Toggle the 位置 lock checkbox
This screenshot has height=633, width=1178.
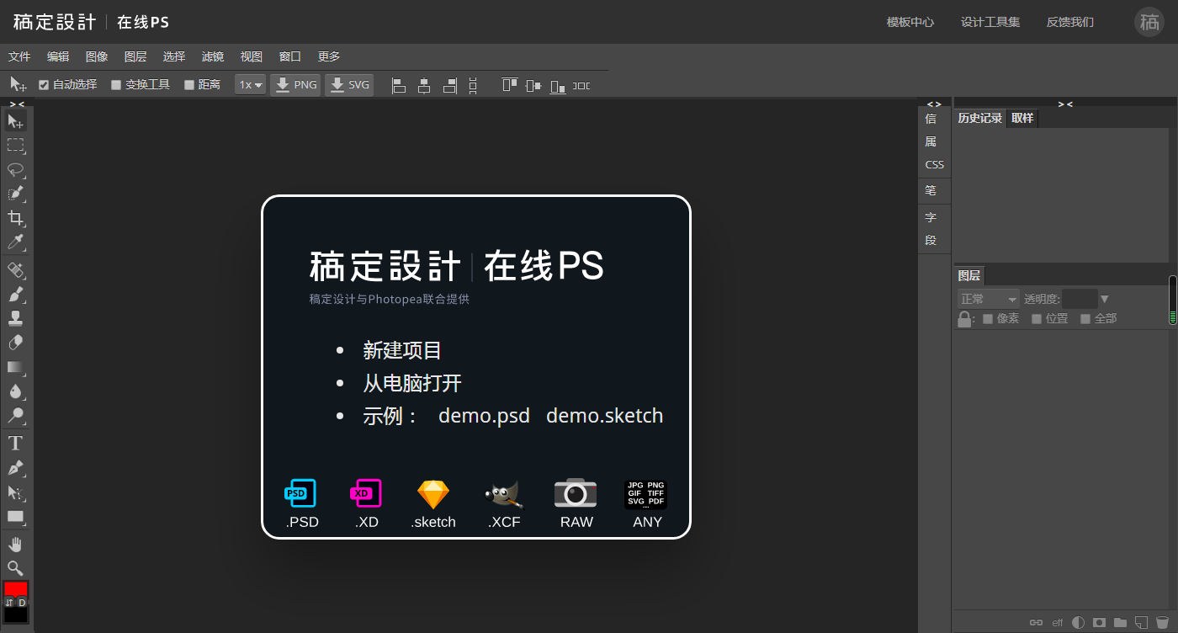click(x=1037, y=319)
